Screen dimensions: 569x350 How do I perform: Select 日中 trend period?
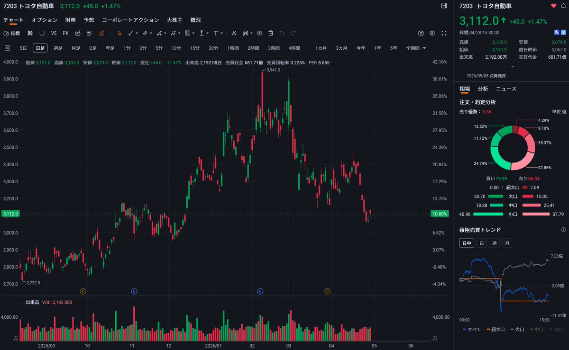(467, 243)
